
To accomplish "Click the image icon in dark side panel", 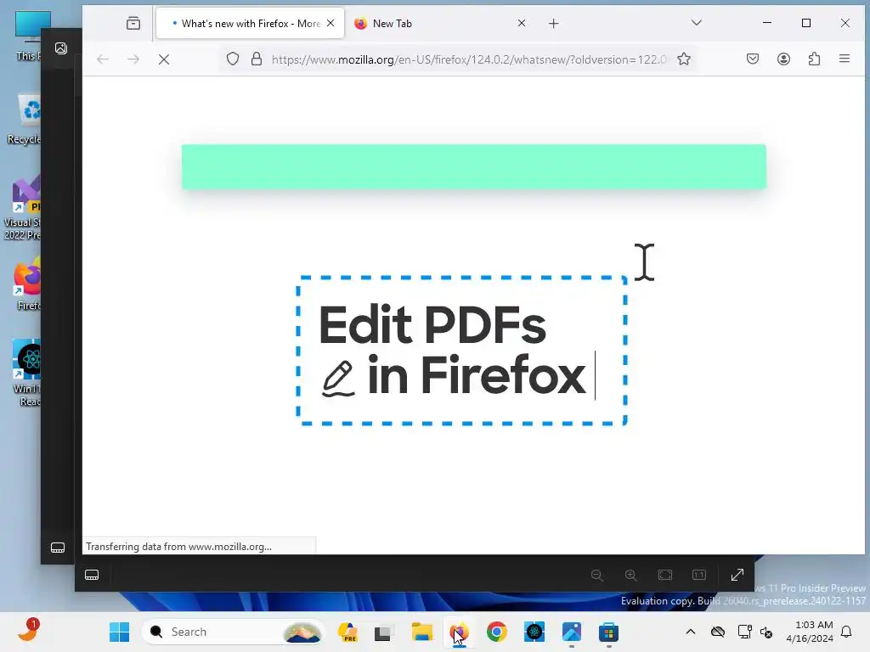I will (x=61, y=48).
